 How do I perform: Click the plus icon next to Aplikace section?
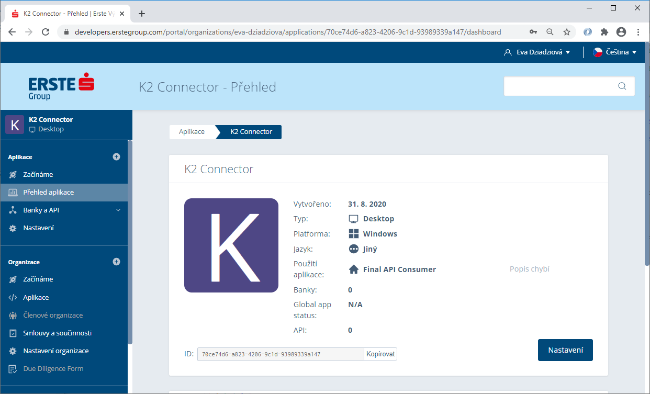point(116,156)
